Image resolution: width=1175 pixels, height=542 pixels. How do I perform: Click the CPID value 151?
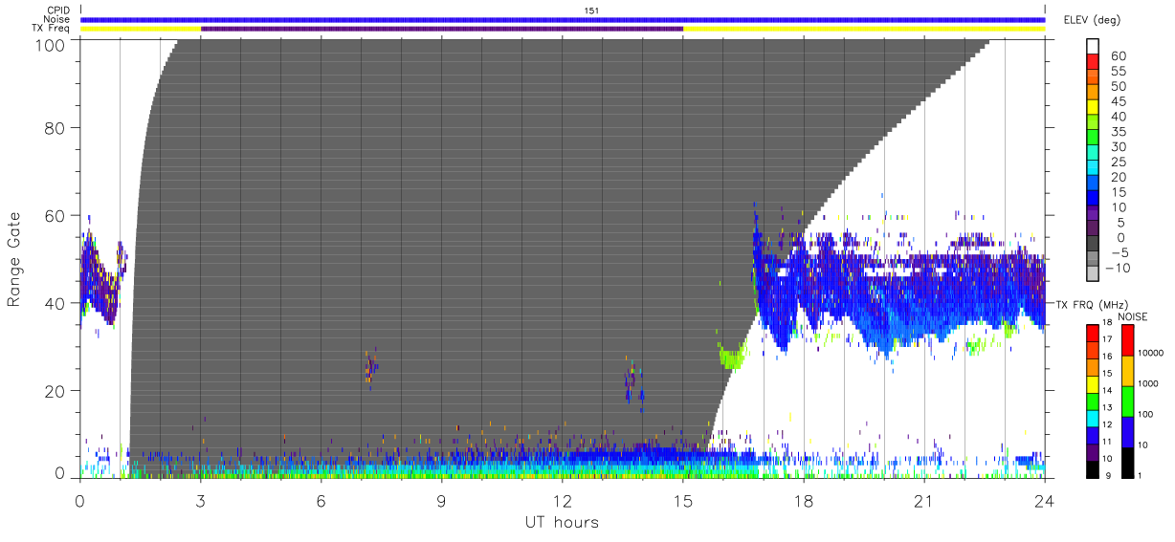(591, 11)
